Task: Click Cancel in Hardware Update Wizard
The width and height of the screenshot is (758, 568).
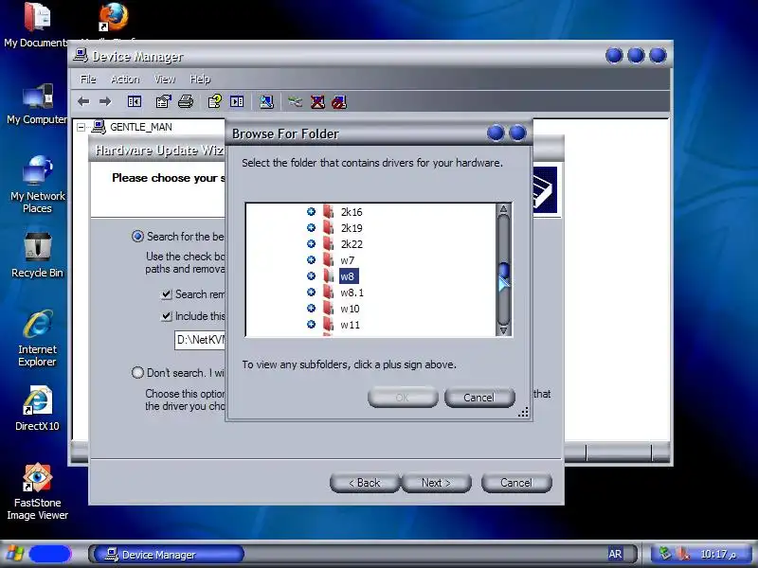Action: [x=516, y=483]
